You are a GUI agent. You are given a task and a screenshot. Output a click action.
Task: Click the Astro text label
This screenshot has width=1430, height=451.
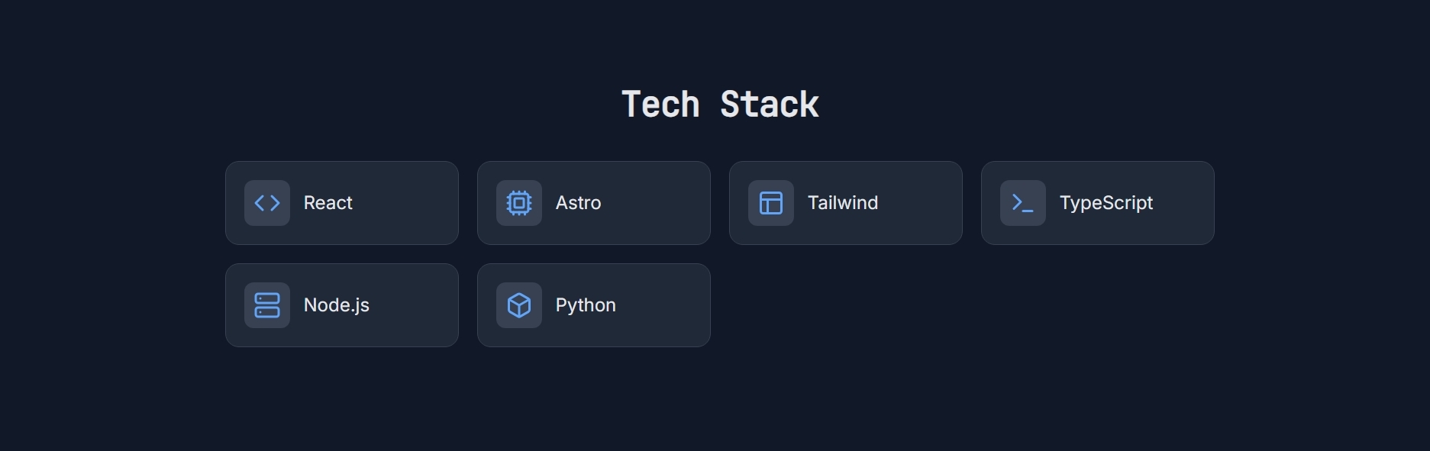tap(578, 203)
